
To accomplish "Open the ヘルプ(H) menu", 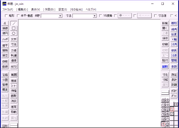I will 91,10.
